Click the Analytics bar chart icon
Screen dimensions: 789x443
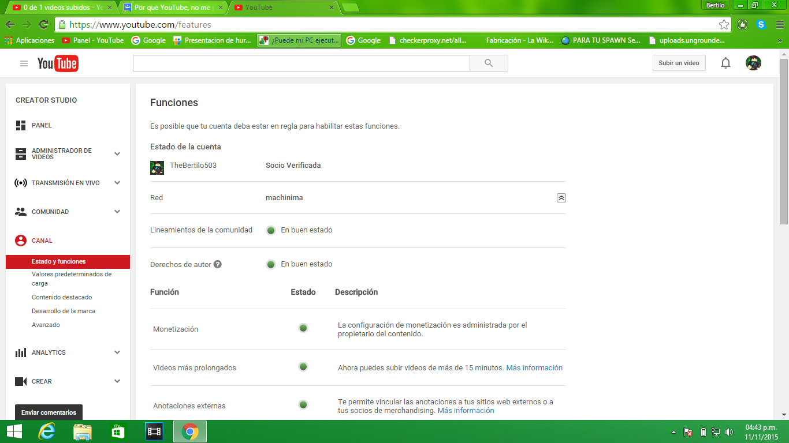pos(21,352)
